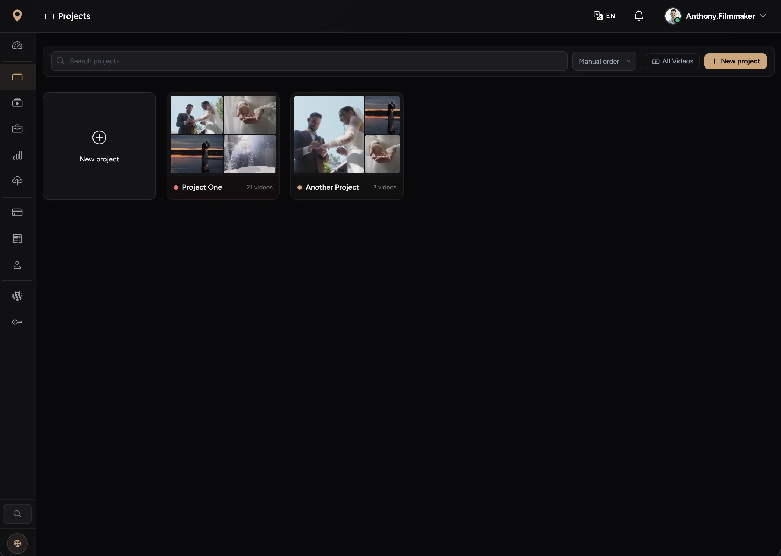
Task: Click the Projects header title
Action: click(x=74, y=16)
